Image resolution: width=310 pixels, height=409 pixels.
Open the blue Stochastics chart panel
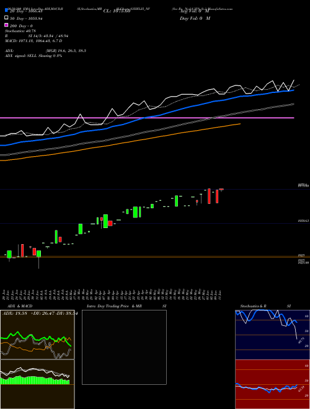pyautogui.click(x=272, y=335)
